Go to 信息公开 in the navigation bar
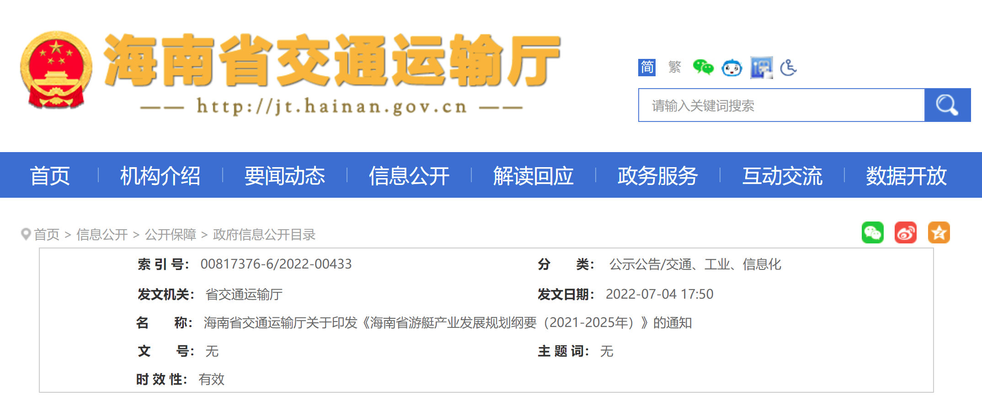Screen dimensions: 982x406 pyautogui.click(x=409, y=176)
